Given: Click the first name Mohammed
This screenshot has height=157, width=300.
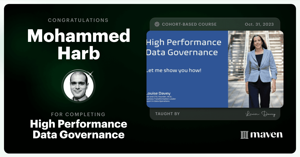Looking at the screenshot, I should click(79, 36).
